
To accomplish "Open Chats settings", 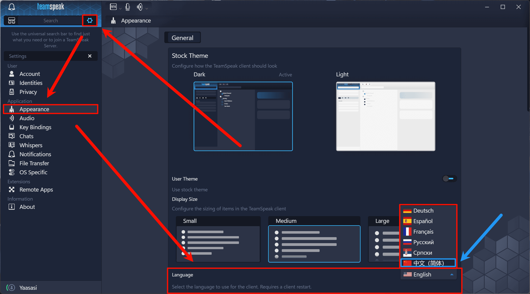I will coord(50,136).
